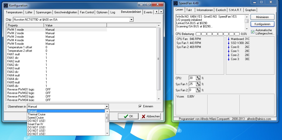The width and height of the screenshot is (282, 140).
Task: Switch to the Geschwindigkeiten tab
Action: pyautogui.click(x=66, y=12)
